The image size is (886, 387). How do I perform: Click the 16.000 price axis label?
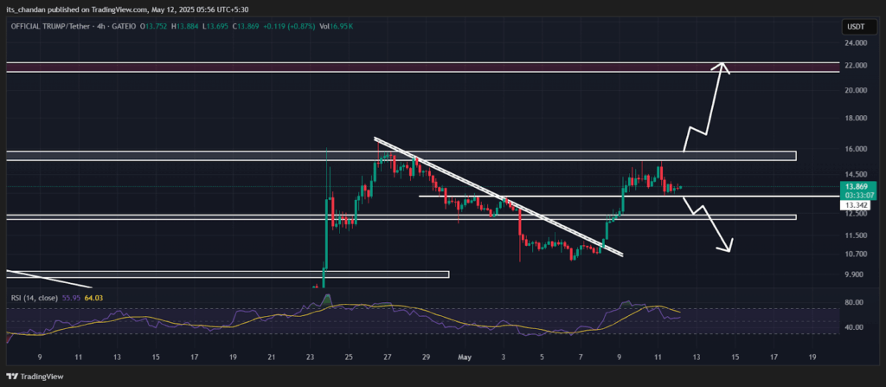[x=856, y=150]
